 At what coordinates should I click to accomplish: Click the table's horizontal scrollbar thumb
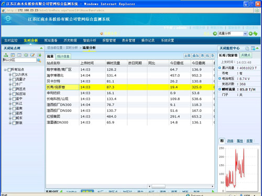tap(158, 186)
